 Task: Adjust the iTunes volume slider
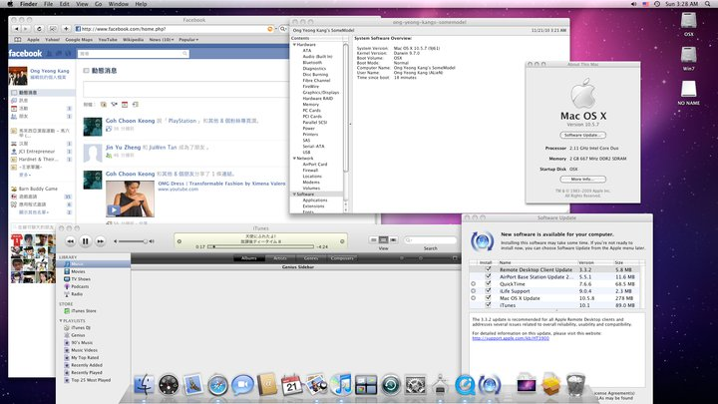140,241
